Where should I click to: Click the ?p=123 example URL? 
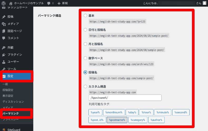(117, 21)
